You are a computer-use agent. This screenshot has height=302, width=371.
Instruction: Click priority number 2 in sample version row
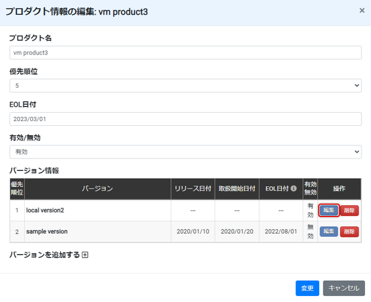pyautogui.click(x=17, y=232)
